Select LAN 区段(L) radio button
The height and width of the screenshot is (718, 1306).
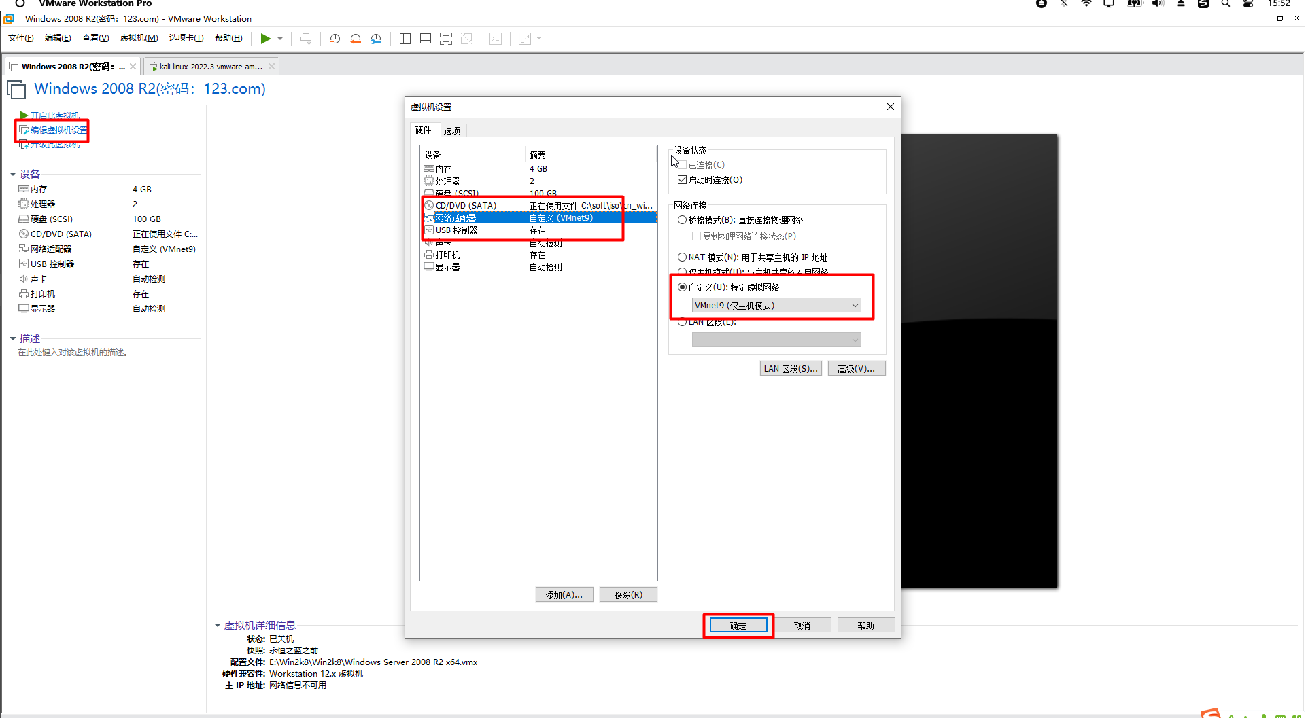pos(682,322)
